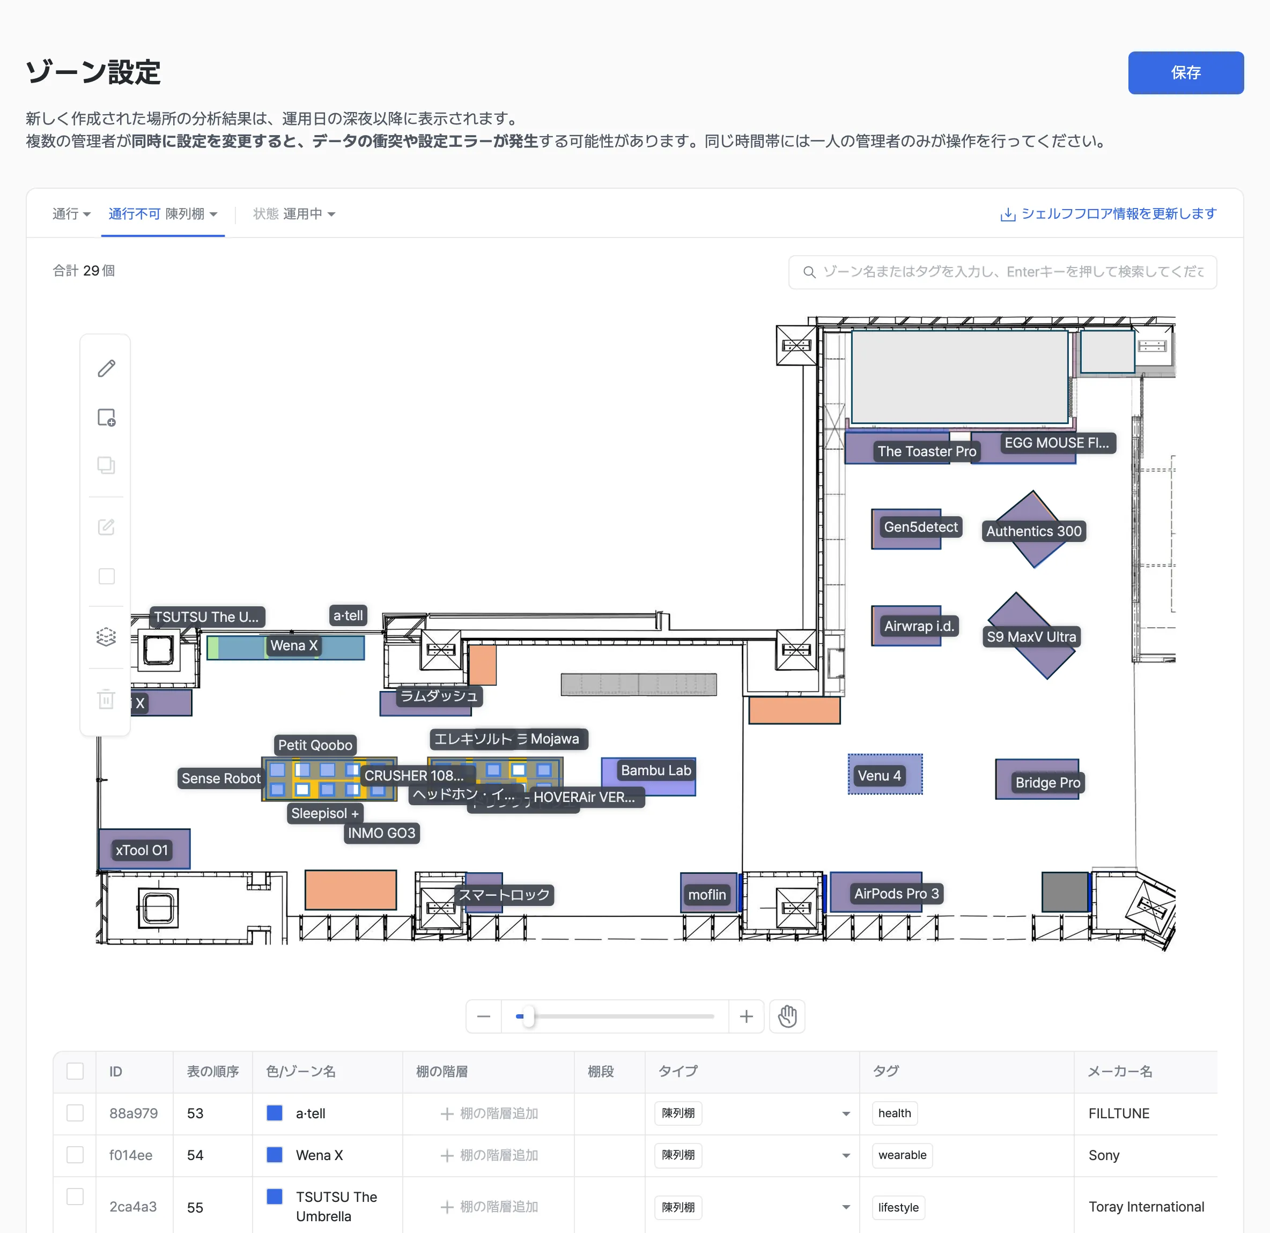Screen dimensions: 1270x1233
Task: Open the layers stack icon
Action: tap(106, 637)
